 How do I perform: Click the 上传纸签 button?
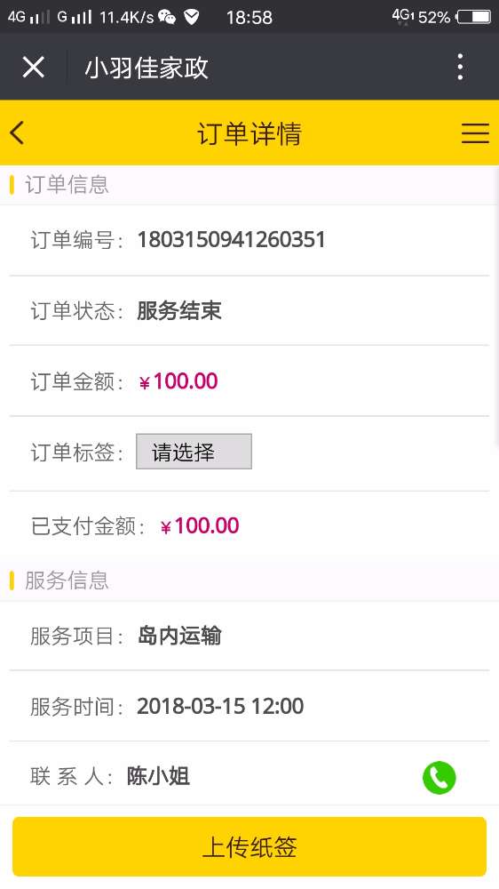[249, 846]
